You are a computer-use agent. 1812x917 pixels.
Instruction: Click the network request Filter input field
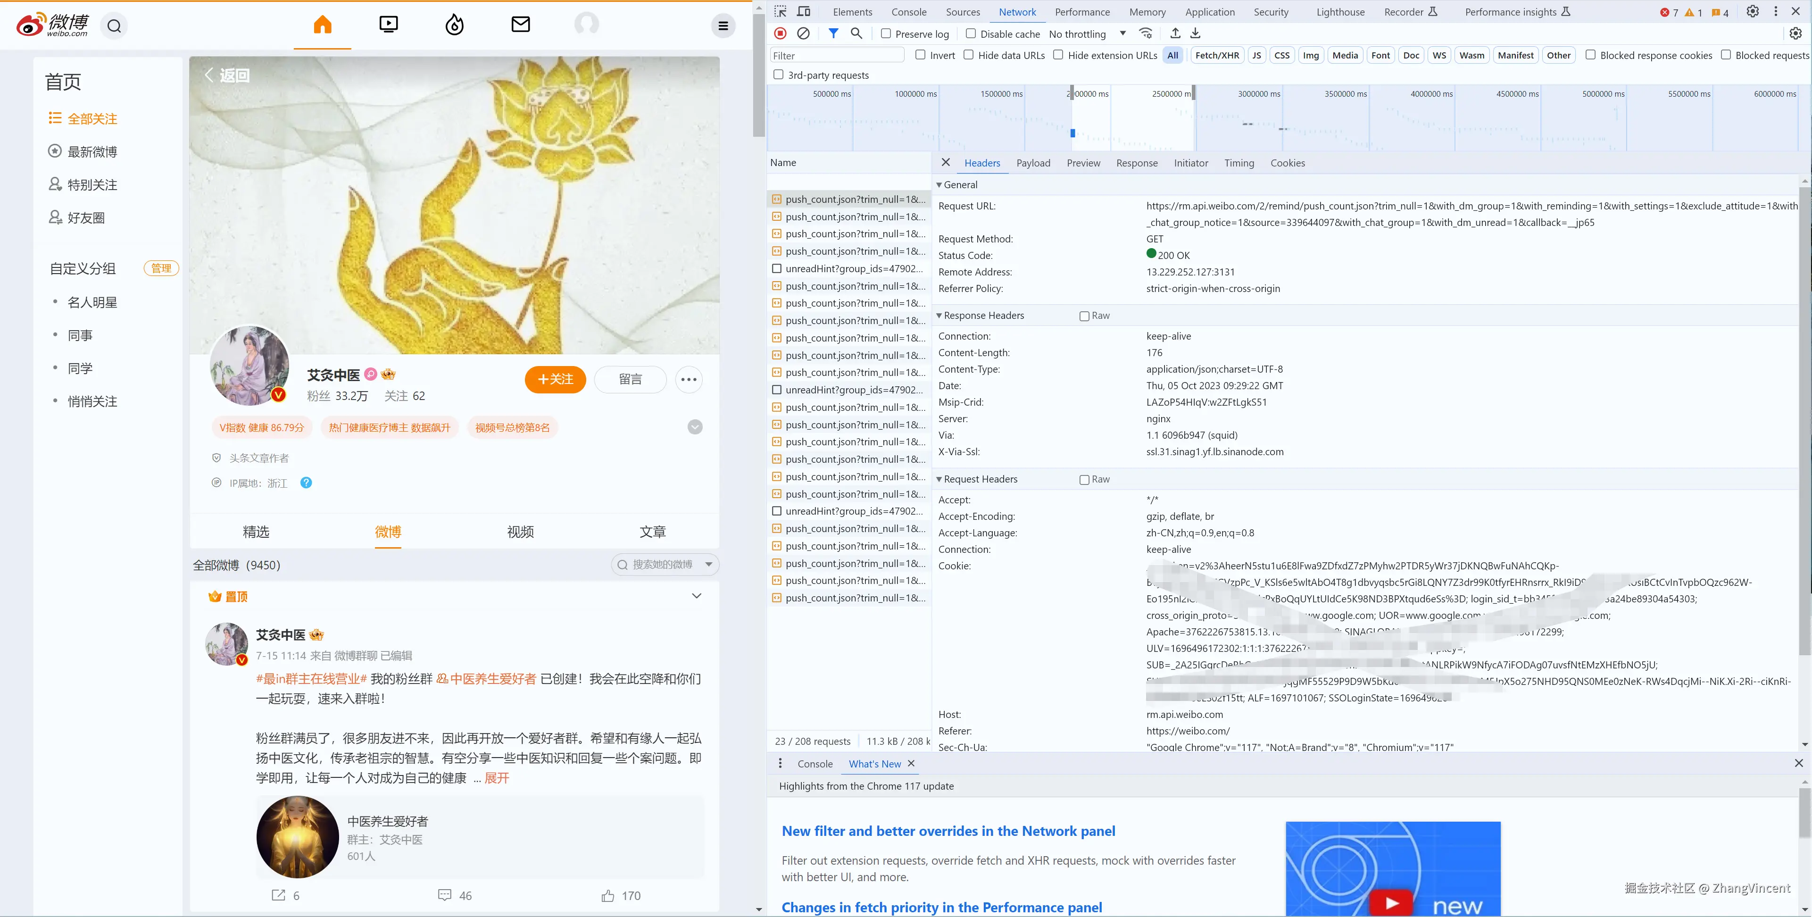point(836,56)
